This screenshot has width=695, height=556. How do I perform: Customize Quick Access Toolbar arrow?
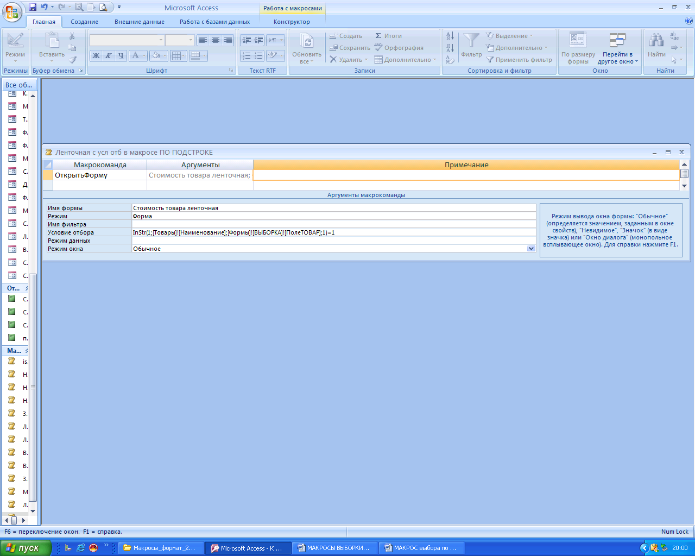[x=119, y=8]
